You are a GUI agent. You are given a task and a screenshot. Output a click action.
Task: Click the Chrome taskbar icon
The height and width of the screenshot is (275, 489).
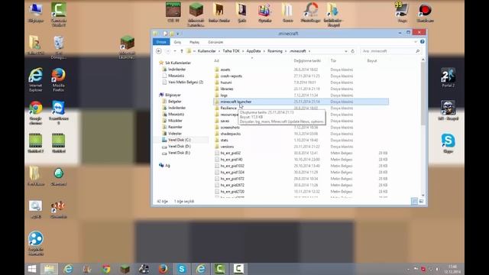coord(106,269)
